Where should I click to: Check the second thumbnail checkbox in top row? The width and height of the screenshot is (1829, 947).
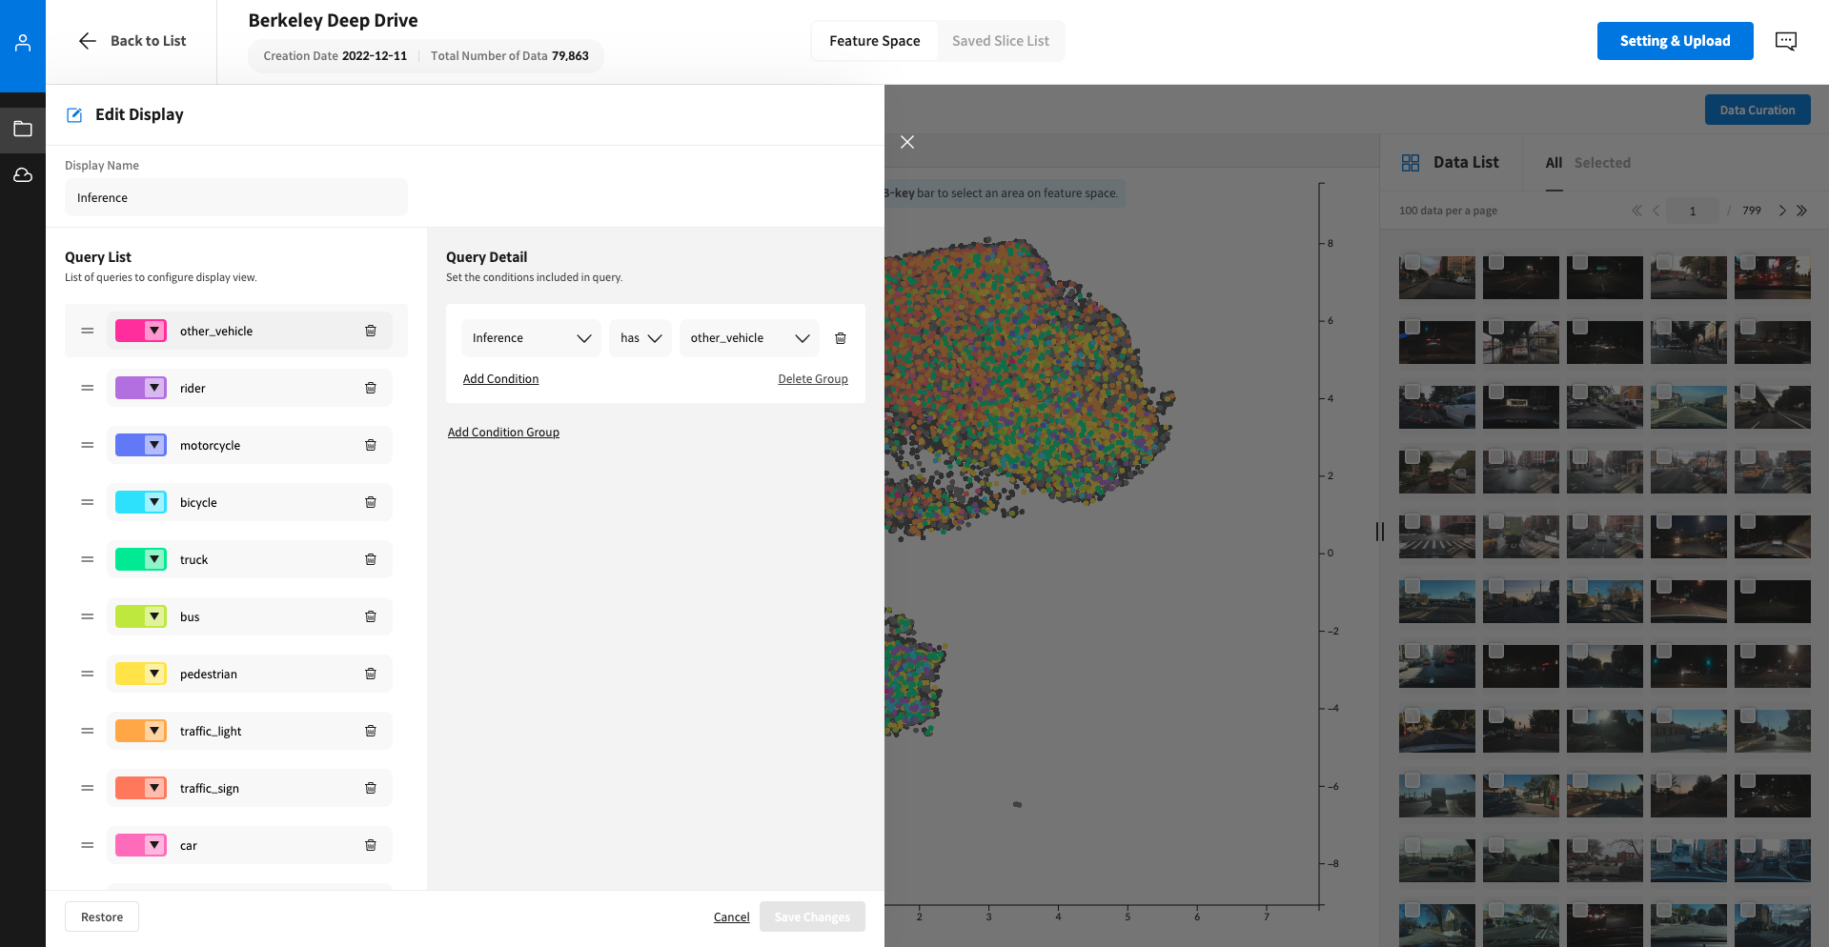(1496, 262)
